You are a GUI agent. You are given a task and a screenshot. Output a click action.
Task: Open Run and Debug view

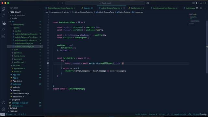coord(3,30)
